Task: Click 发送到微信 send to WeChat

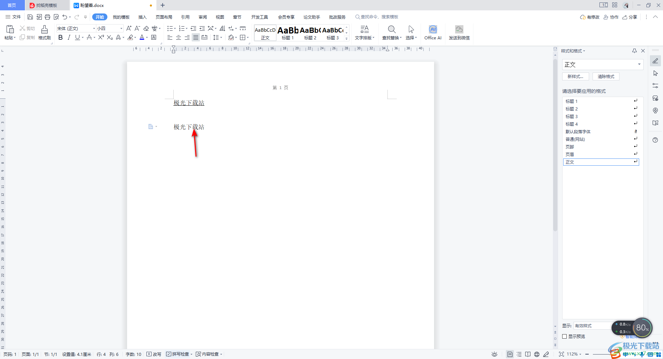Action: [x=459, y=32]
